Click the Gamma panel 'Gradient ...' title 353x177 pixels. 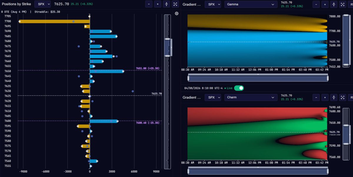coord(192,4)
